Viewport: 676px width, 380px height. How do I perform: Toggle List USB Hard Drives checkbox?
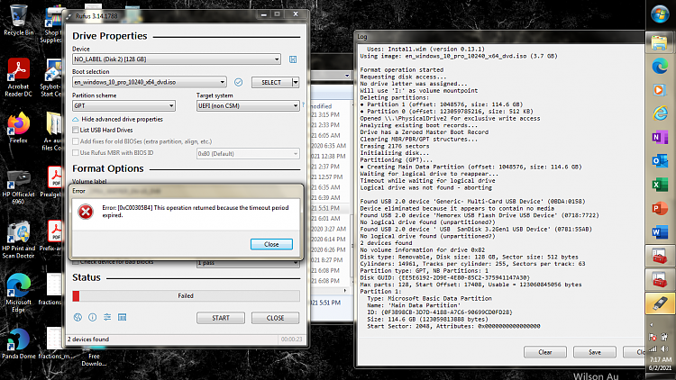[x=76, y=130]
